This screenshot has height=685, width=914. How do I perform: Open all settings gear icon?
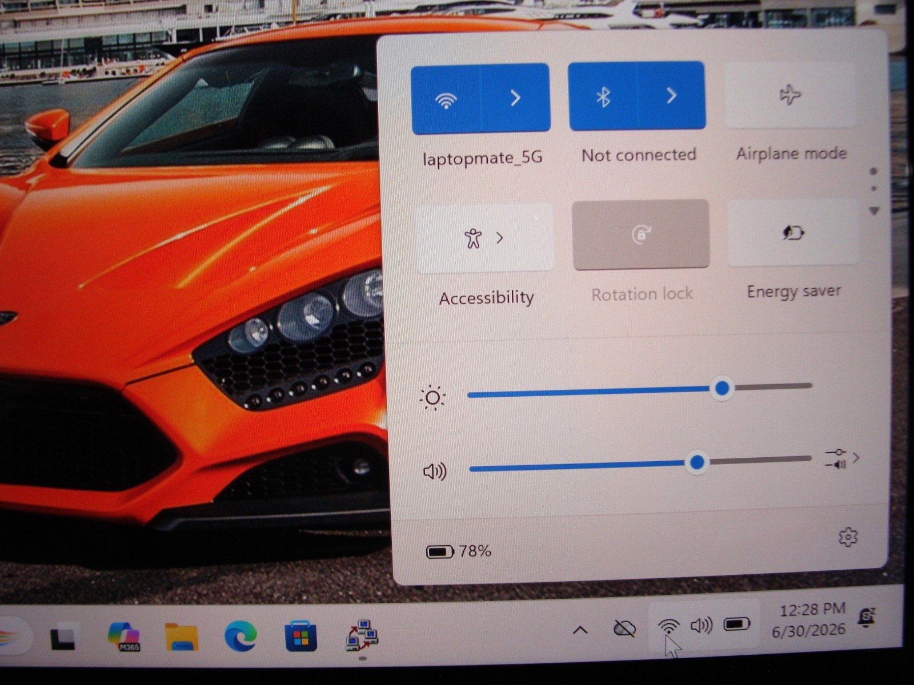tap(848, 537)
